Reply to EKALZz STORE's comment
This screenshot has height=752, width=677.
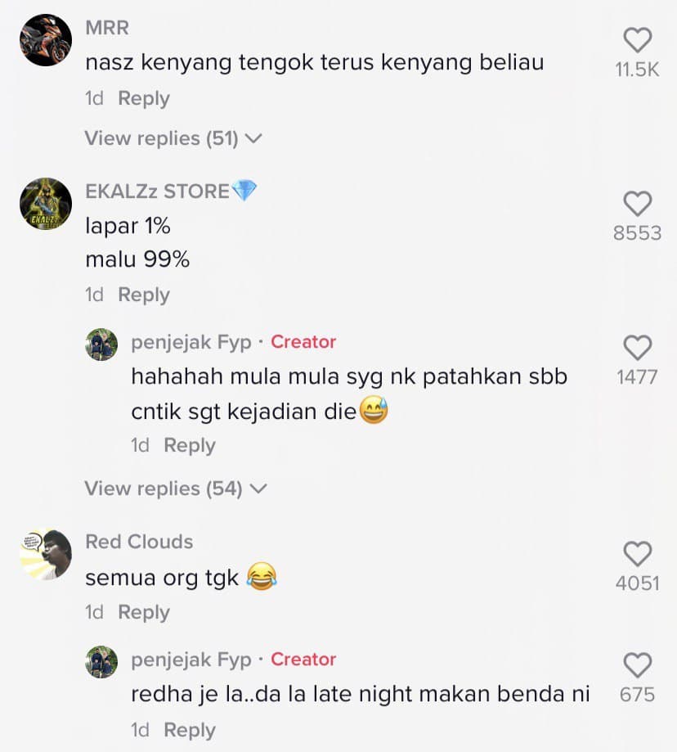coord(144,295)
